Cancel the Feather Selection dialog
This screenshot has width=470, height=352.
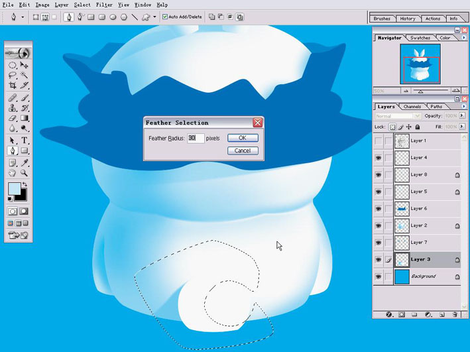coord(243,150)
